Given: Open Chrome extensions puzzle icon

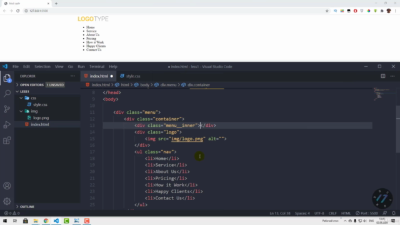Looking at the screenshot, I should [x=382, y=11].
